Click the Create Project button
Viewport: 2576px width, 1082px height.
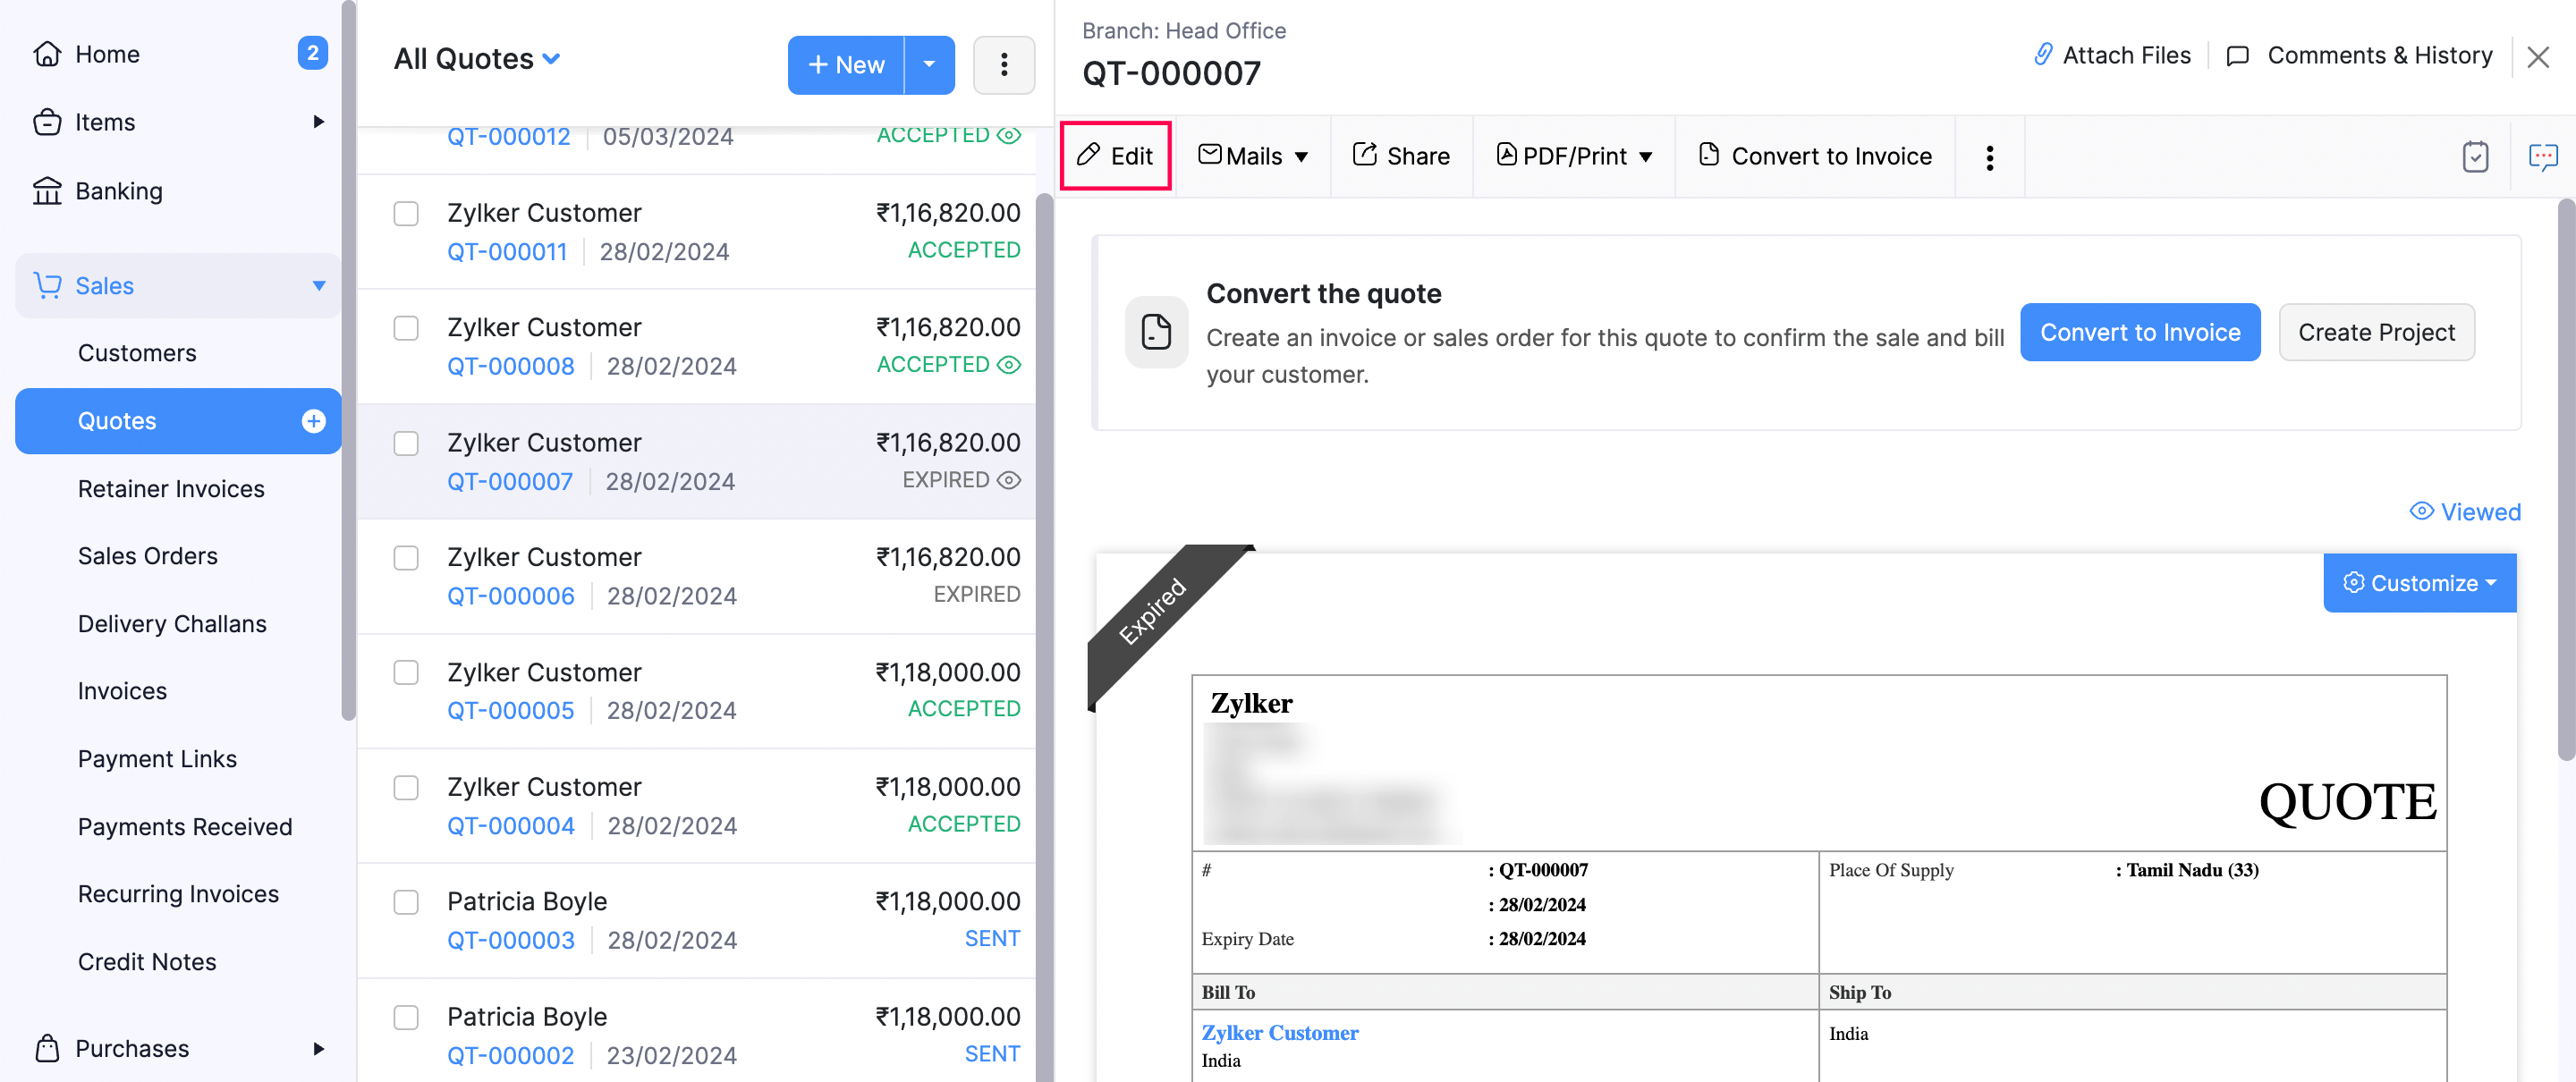2377,332
